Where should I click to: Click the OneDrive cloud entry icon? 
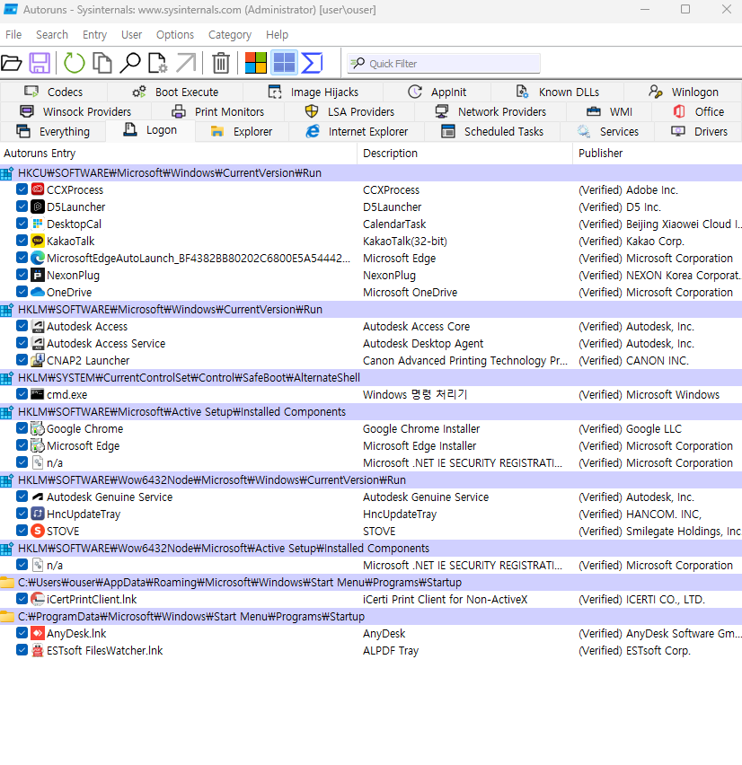click(38, 292)
